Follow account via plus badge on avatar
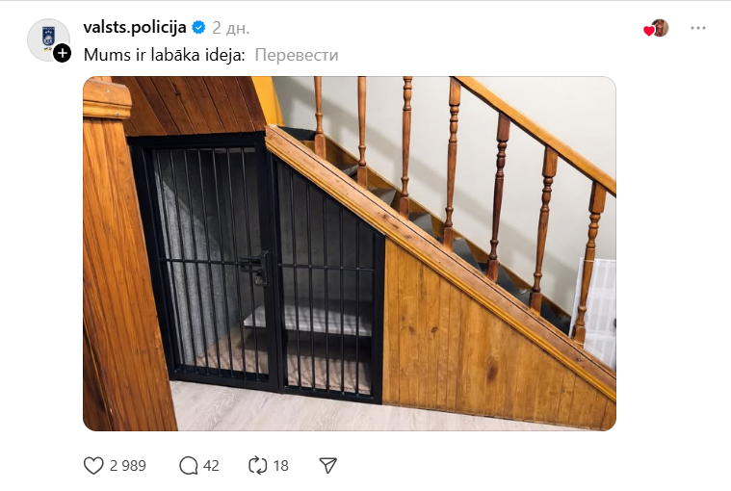The image size is (731, 491). point(62,53)
